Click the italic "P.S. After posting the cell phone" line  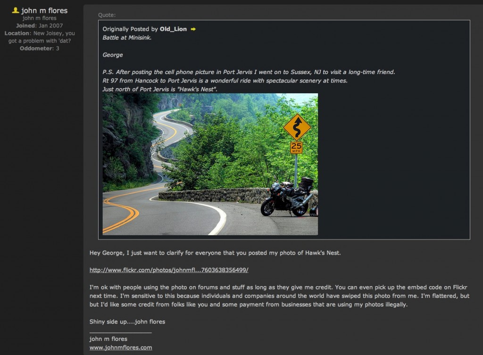point(249,72)
